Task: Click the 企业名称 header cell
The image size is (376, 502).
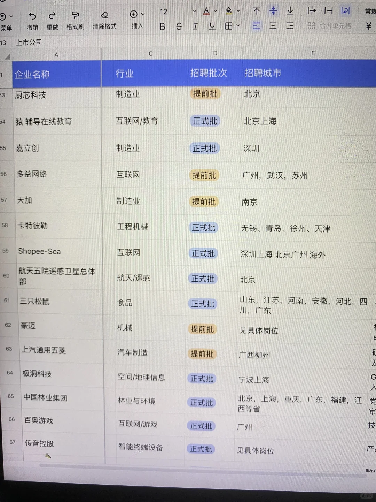Action: pyautogui.click(x=56, y=74)
